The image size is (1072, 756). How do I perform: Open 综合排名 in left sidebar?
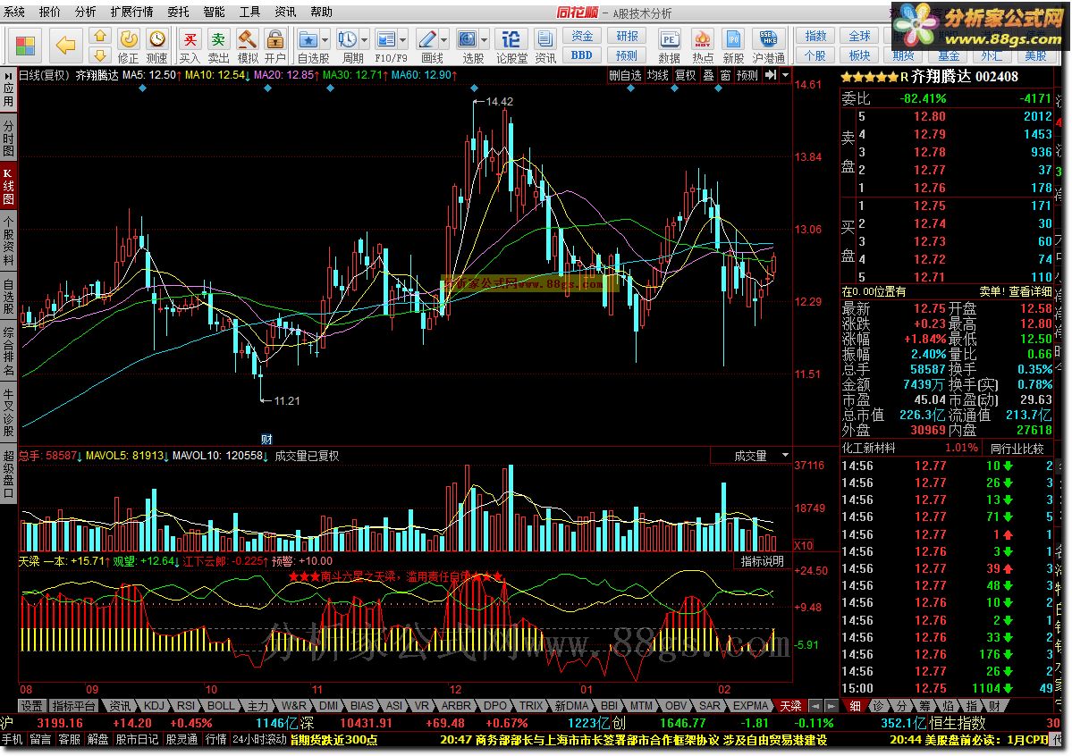click(x=8, y=351)
